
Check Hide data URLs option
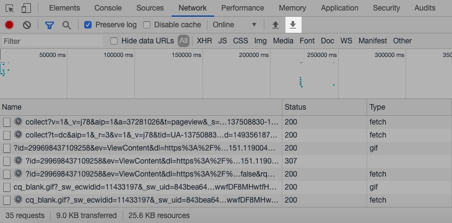tap(114, 41)
